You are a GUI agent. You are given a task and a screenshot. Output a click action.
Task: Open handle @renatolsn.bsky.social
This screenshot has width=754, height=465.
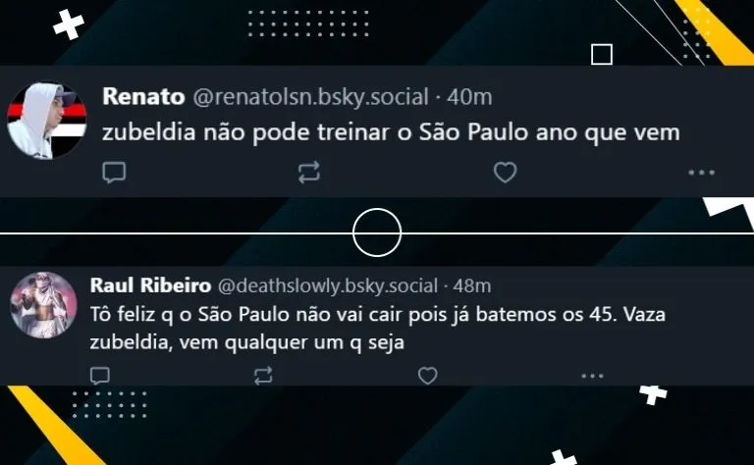click(310, 97)
